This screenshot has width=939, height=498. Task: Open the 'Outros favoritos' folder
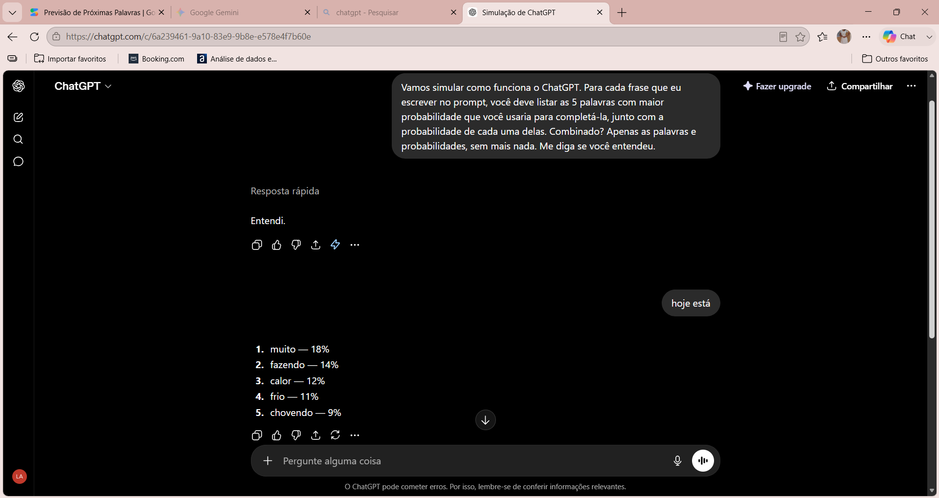pos(895,59)
